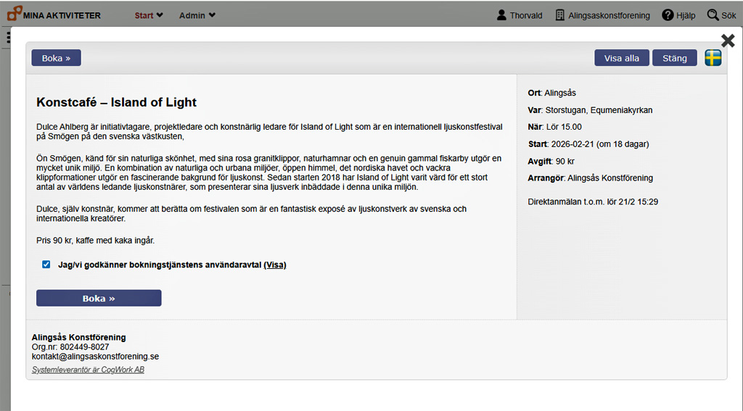Click the Swedish flag language icon
Viewport: 743px width, 411px height.
713,58
